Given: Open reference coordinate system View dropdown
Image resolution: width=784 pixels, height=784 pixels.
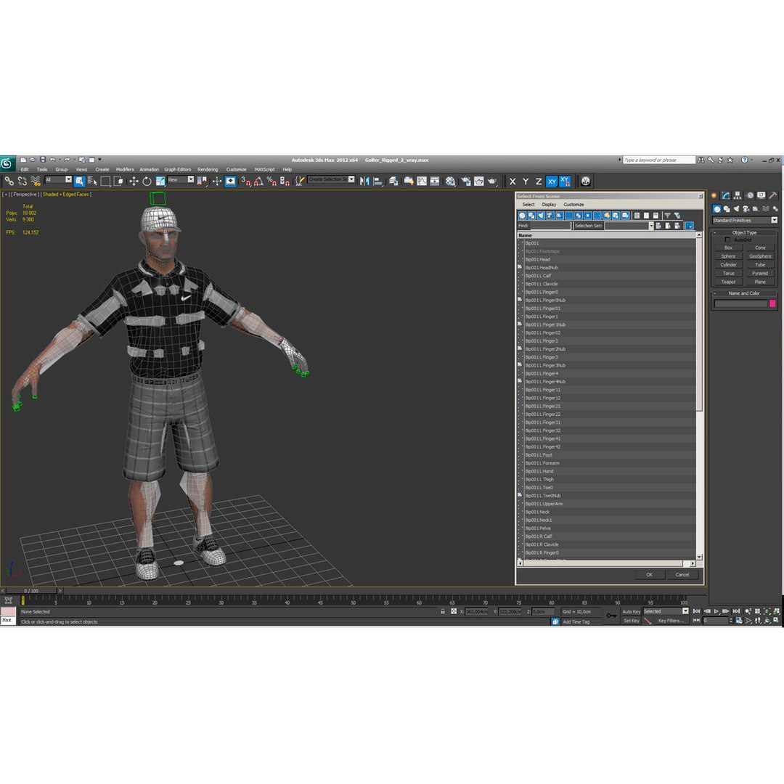Looking at the screenshot, I should coord(181,179).
